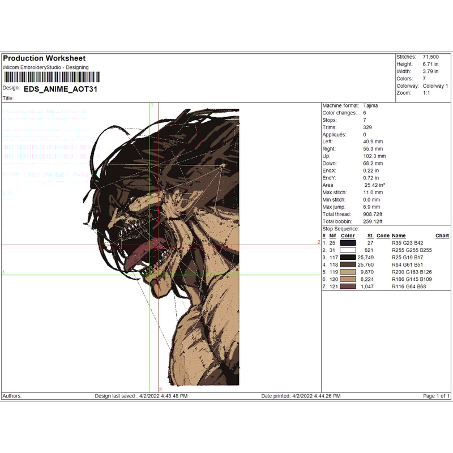
Task: Click the 'Color' column header
Action: click(348, 236)
